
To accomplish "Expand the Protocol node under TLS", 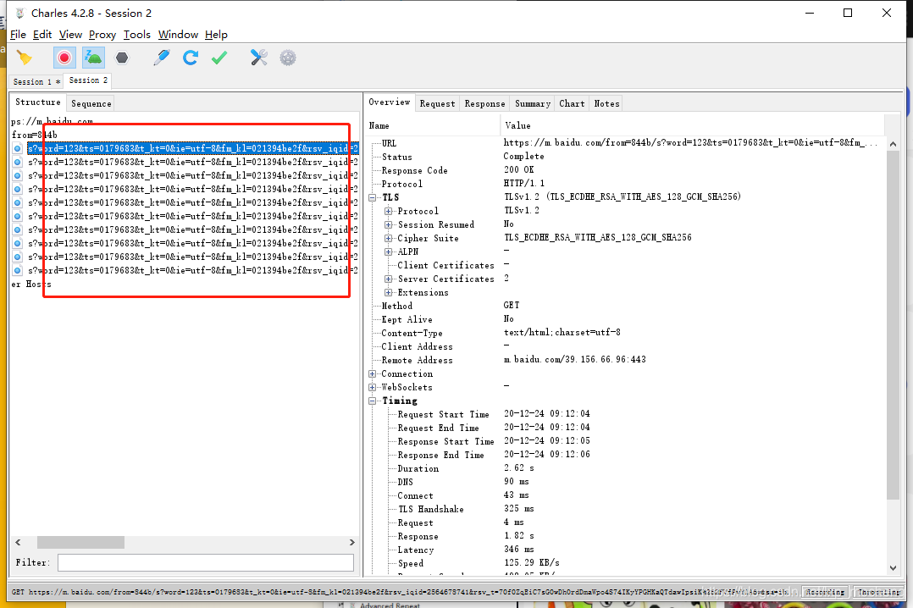I will (389, 211).
